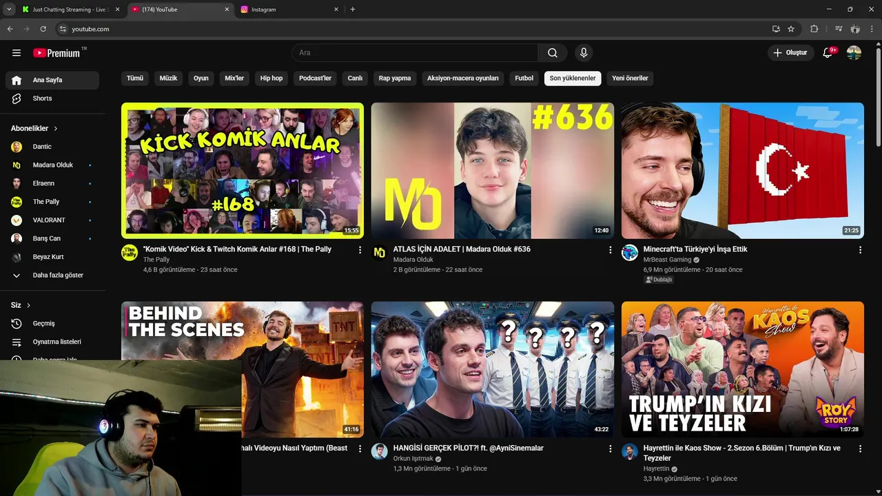Click the Ana Sayfa home icon

(x=17, y=80)
